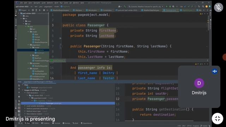Click the Run green play icon

167,6
